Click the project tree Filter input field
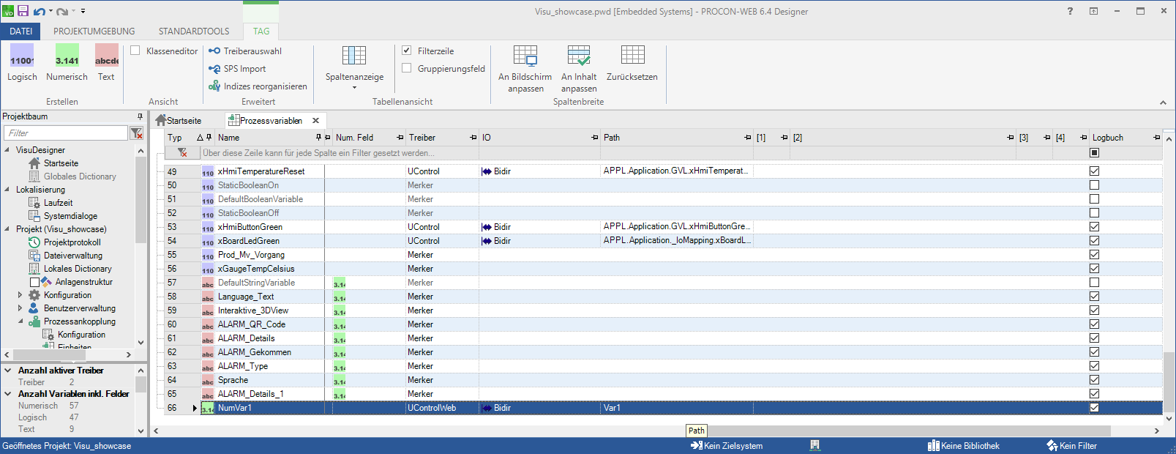The width and height of the screenshot is (1176, 454). click(66, 133)
